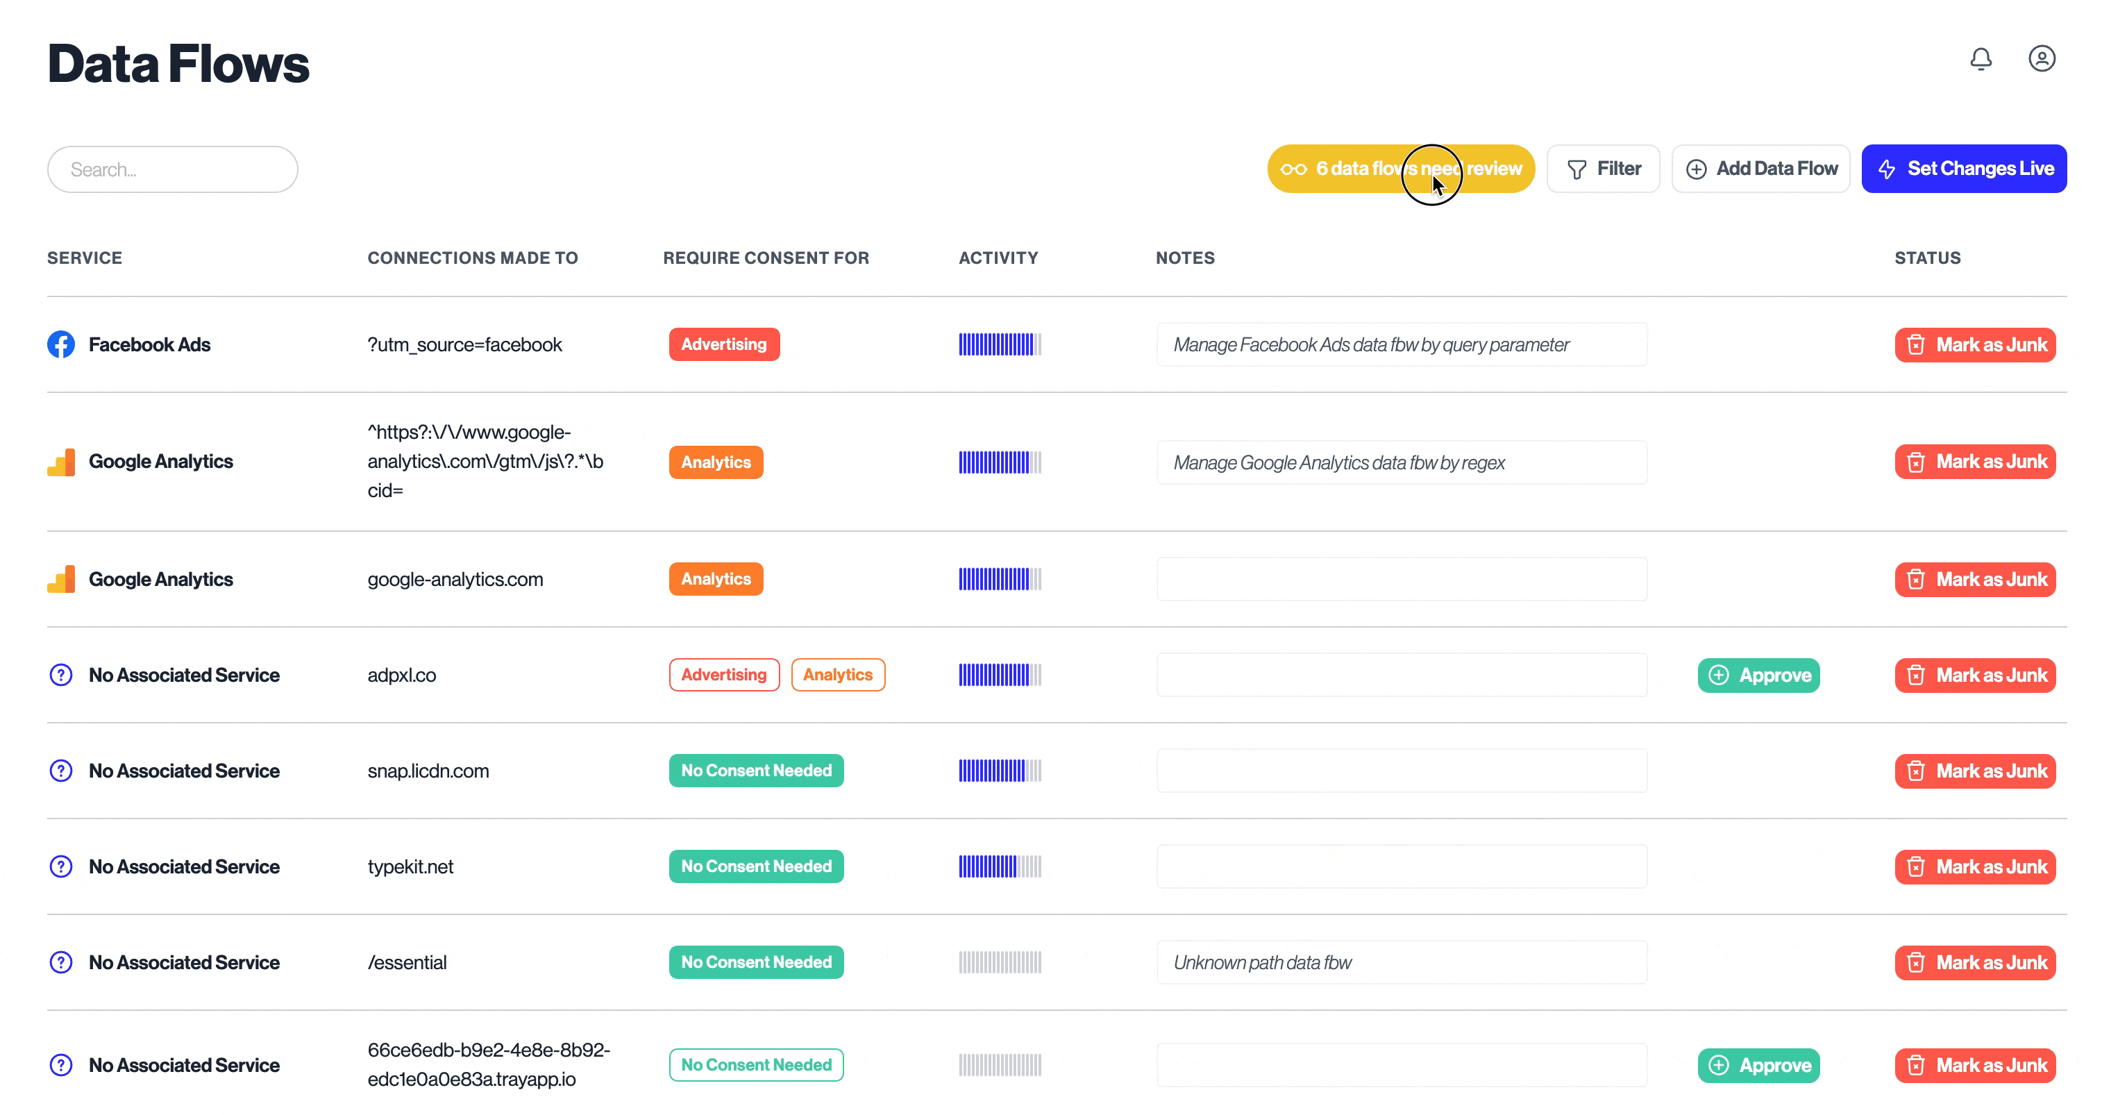Click the question mark icon beside adpxl.co
This screenshot has width=2102, height=1115.
pos(61,675)
